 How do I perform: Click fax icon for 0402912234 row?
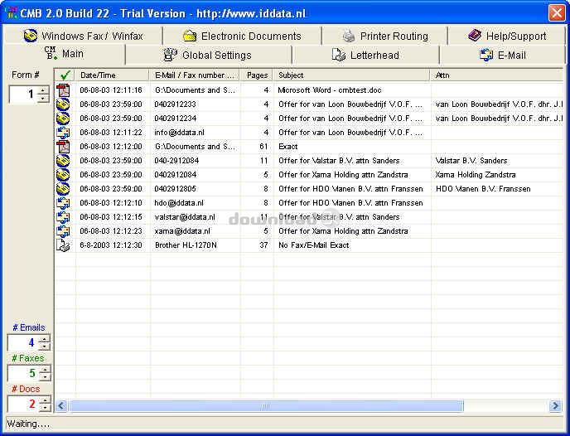coord(63,119)
